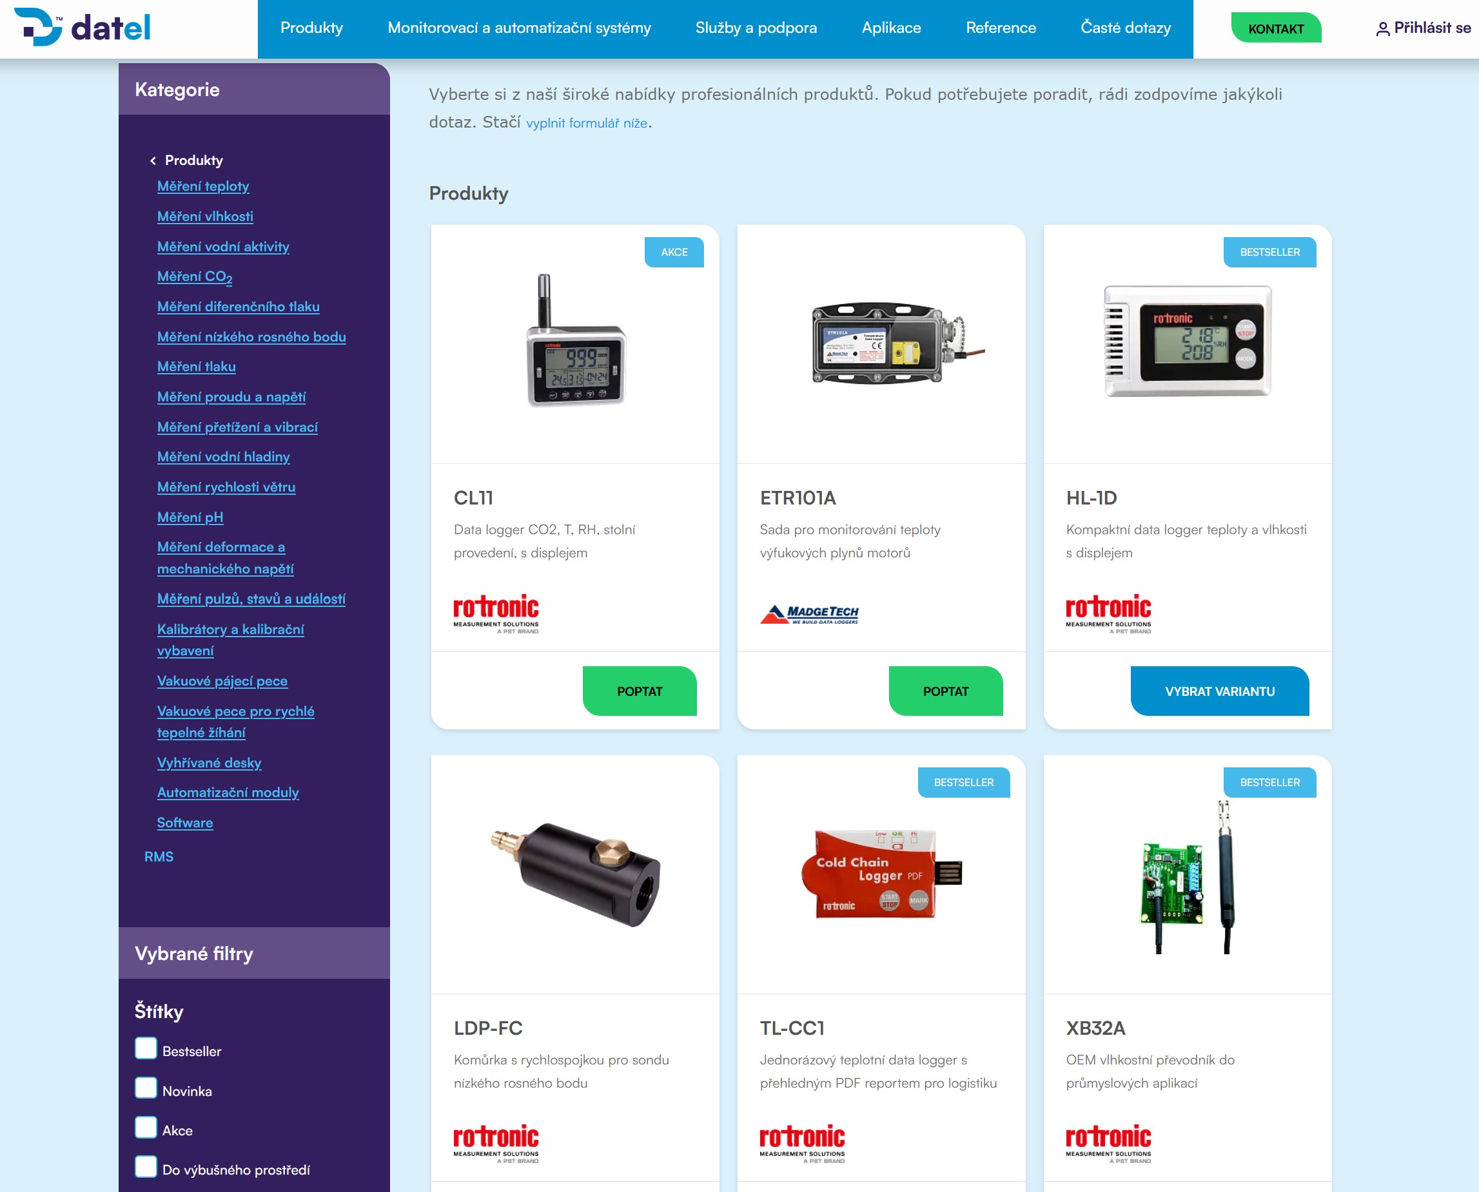Image resolution: width=1479 pixels, height=1192 pixels.
Task: Open the Produkty menu in top navigation
Action: [311, 28]
